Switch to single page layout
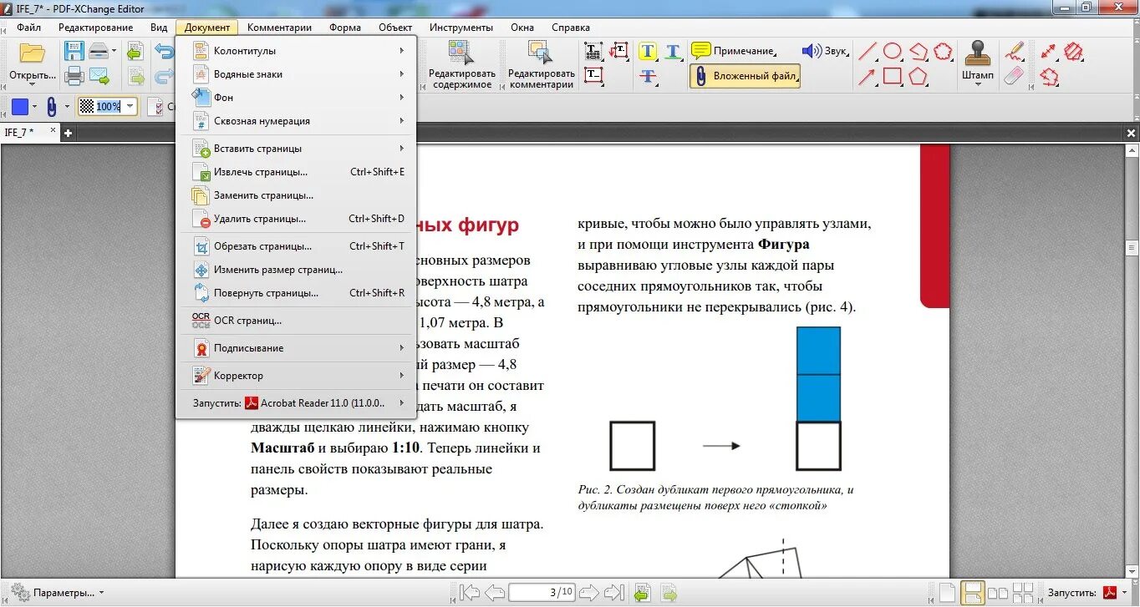 947,593
